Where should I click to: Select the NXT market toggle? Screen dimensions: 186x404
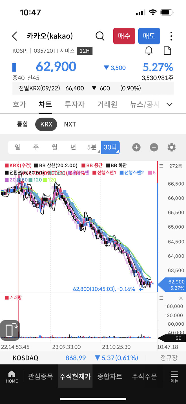[x=70, y=124]
